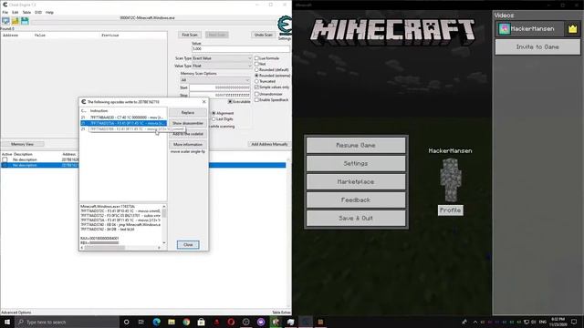Click Invite to Game button
The height and width of the screenshot is (328, 584).
tap(537, 47)
